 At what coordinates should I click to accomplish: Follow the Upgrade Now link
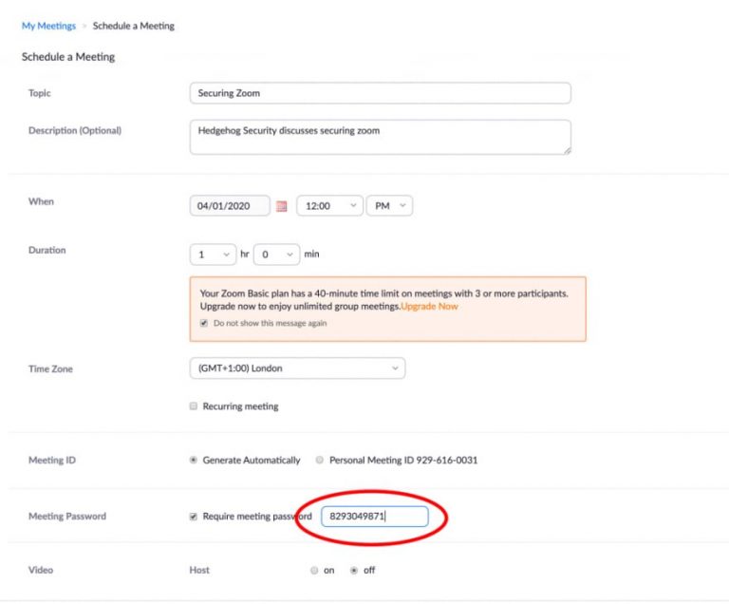click(430, 306)
